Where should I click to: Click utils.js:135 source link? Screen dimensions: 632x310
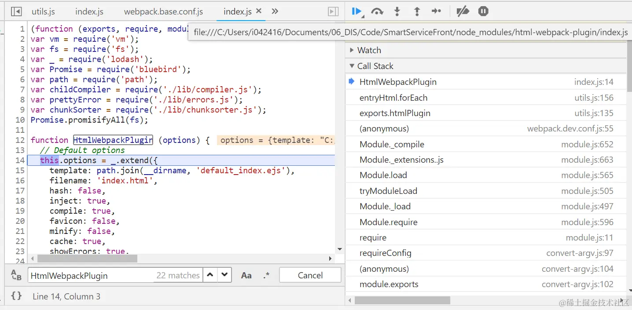(x=594, y=113)
